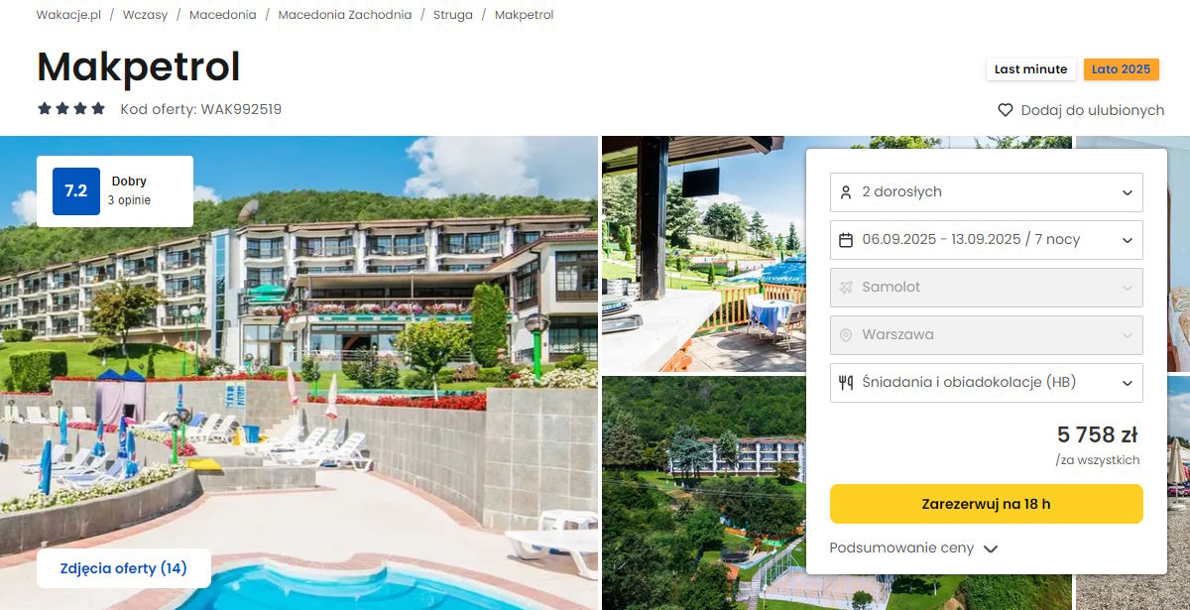
Task: Click the heart icon to add to favorites
Action: coord(1006,110)
